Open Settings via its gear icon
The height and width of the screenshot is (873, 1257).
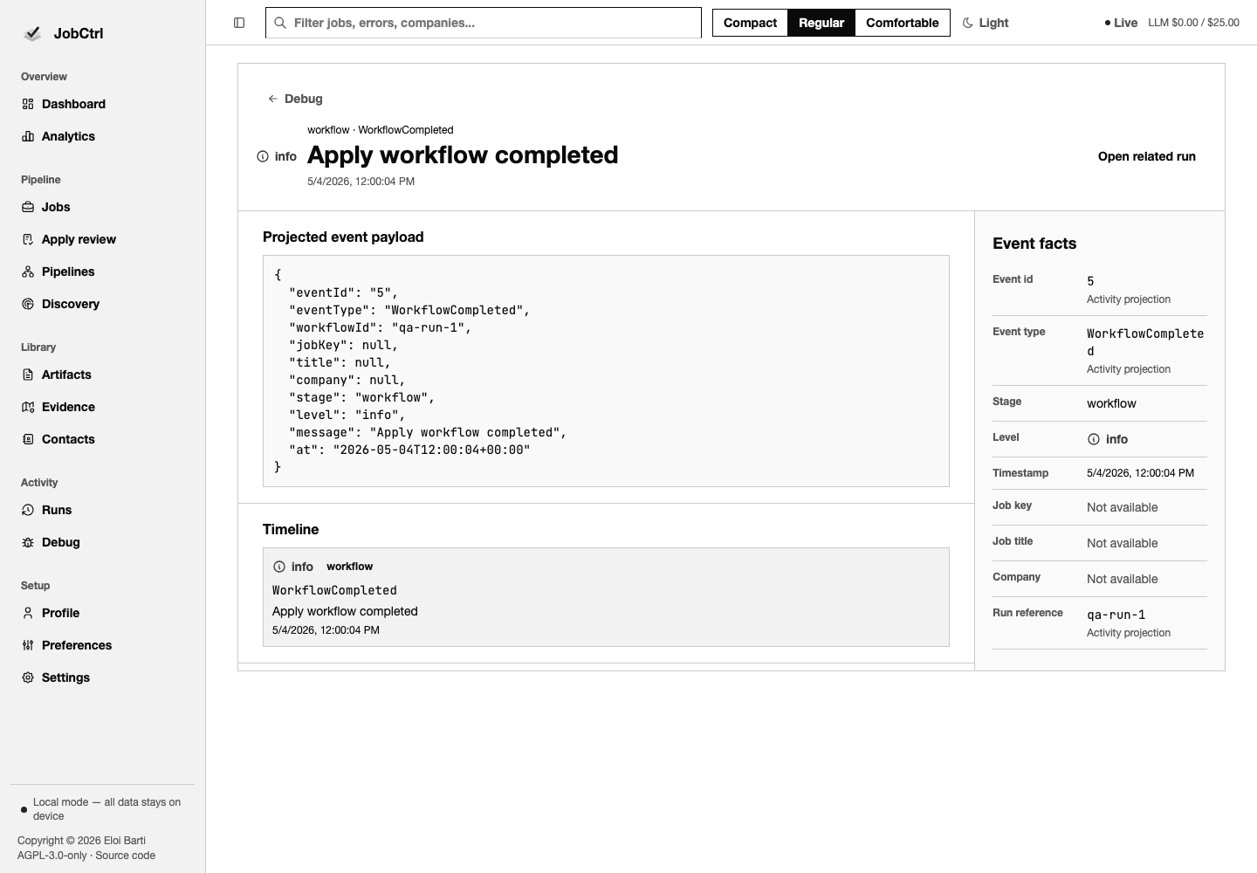[28, 677]
